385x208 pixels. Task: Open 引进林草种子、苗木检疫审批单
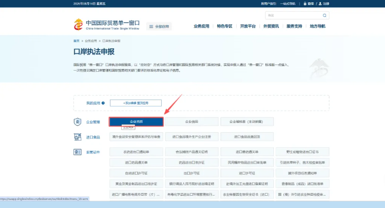tap(302, 162)
